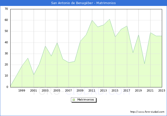167x116 pixels.
Task: Select the 1999 x-axis label
Action: tap(22, 90)
